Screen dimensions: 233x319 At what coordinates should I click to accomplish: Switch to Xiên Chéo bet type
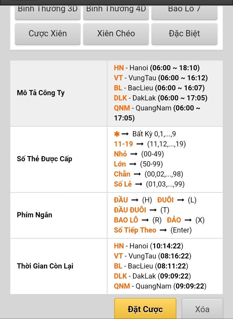coord(116,34)
